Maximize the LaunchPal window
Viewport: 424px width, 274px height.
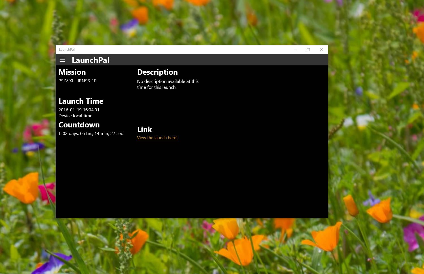click(308, 50)
